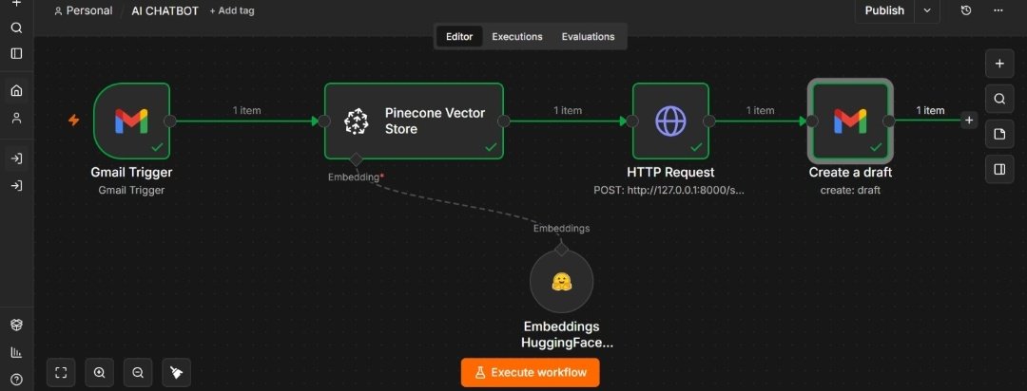The width and height of the screenshot is (1027, 391).
Task: Click '1 item' label after Gmail Trigger
Action: [x=247, y=110]
